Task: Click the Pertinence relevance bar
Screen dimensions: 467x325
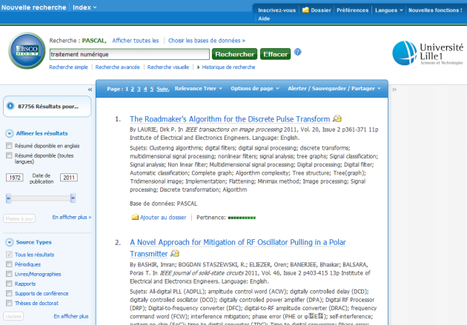Action: point(242,218)
